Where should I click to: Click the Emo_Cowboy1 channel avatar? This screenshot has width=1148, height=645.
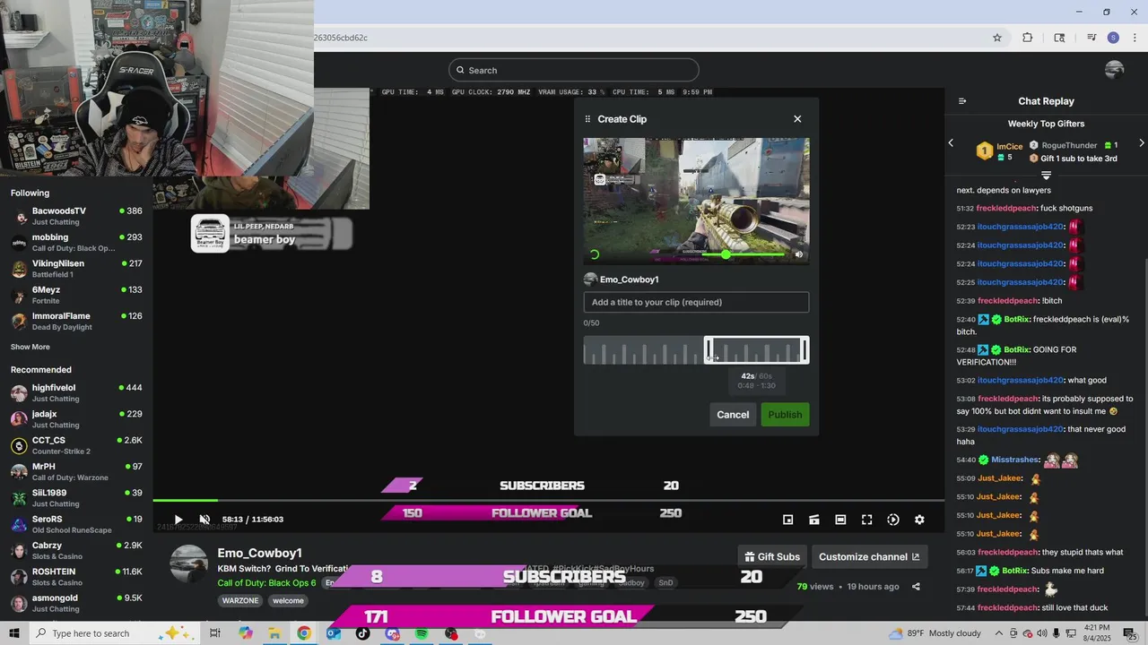pyautogui.click(x=189, y=563)
